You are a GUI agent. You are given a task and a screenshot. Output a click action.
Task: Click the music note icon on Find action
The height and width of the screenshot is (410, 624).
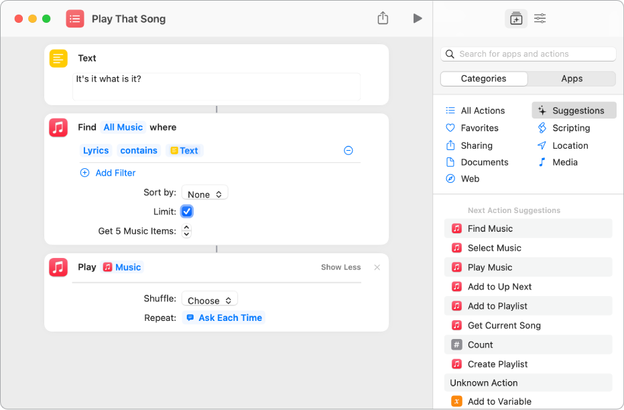pos(58,127)
